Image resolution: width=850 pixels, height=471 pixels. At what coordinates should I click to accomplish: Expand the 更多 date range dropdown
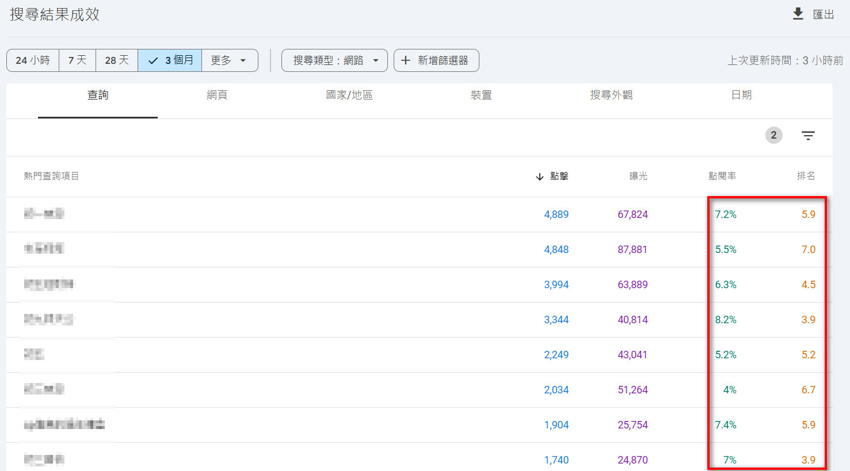(229, 60)
